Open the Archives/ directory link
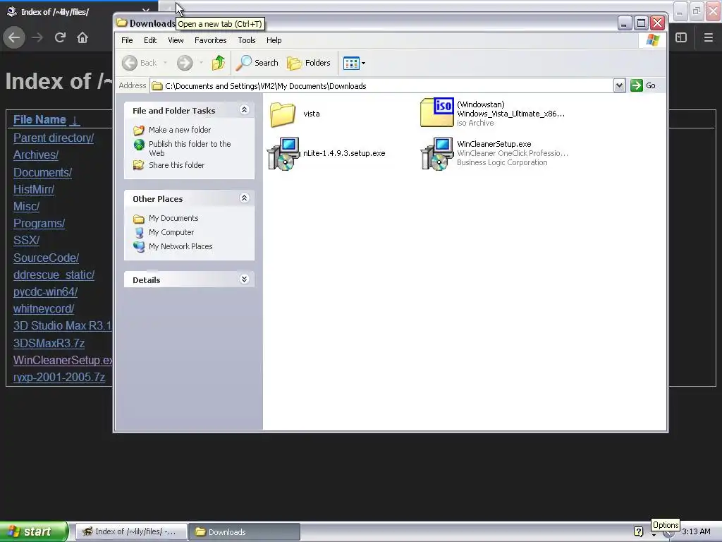 (x=36, y=155)
